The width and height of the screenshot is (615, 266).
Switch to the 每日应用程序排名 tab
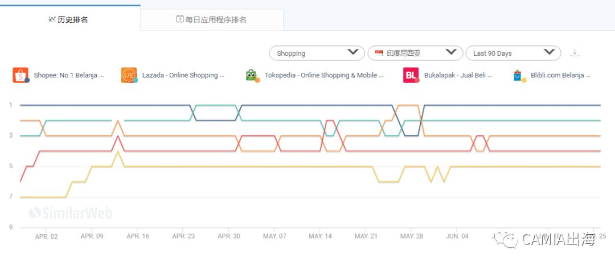click(211, 19)
